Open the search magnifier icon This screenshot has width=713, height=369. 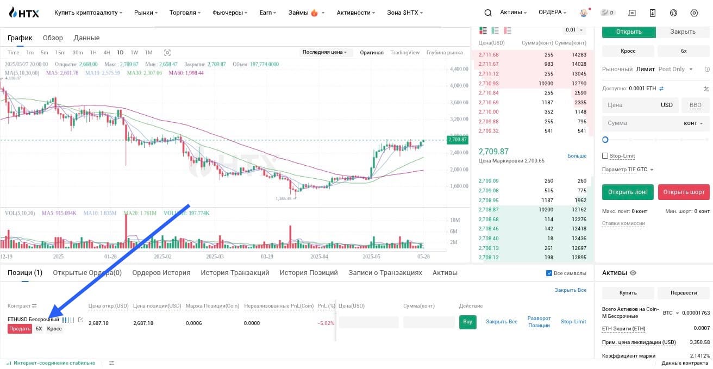(x=488, y=12)
